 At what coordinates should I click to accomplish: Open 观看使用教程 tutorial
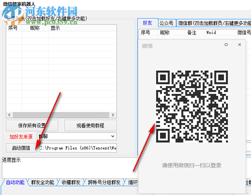pyautogui.click(x=91, y=125)
